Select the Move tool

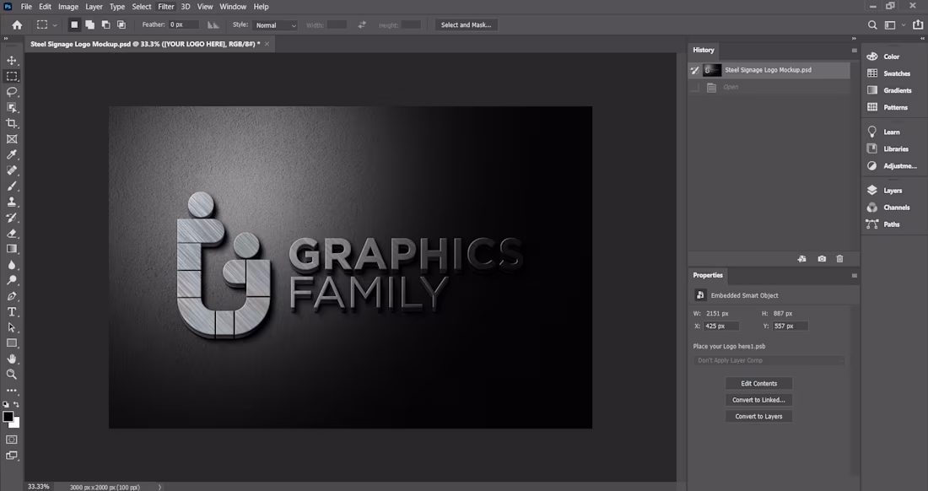pyautogui.click(x=12, y=60)
